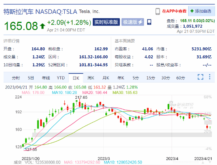The width and height of the screenshot is (217, 165).
Task: Click the MA20: 186.44 indicator label
Action: (x=95, y=92)
